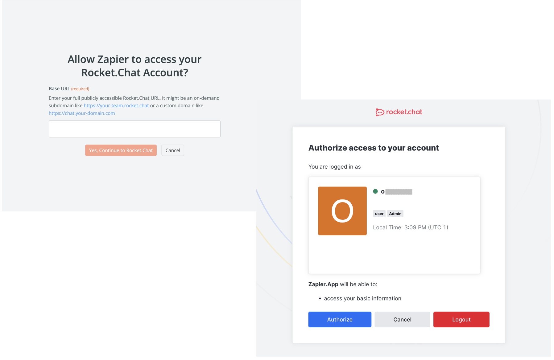Click the 'user' role tag

click(379, 214)
